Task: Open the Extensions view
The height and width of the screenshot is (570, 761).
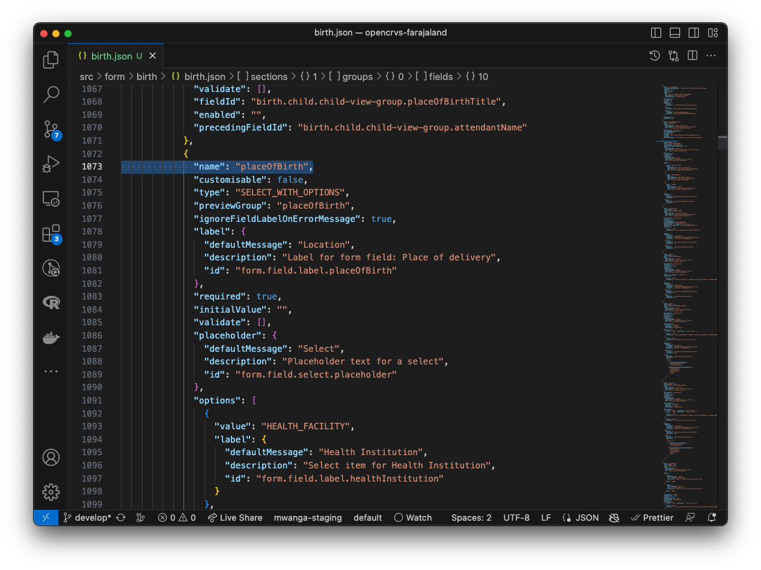Action: (x=51, y=233)
